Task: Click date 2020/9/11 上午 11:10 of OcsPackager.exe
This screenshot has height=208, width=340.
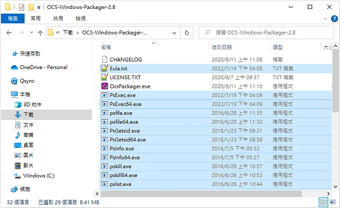Action: pos(237,86)
